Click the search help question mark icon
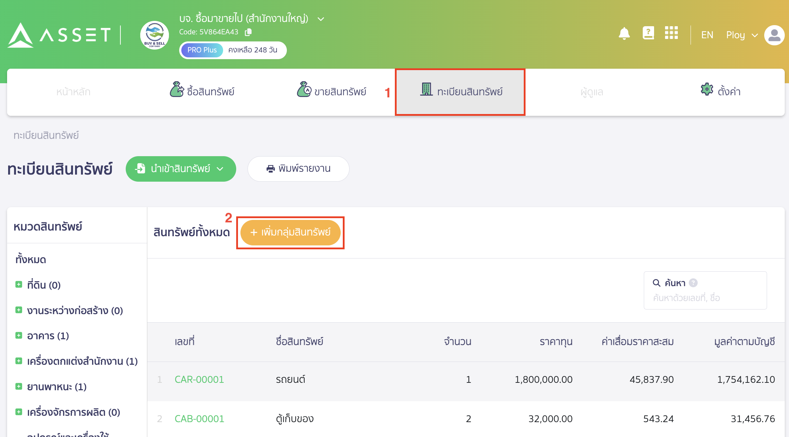Image resolution: width=789 pixels, height=437 pixels. tap(693, 283)
